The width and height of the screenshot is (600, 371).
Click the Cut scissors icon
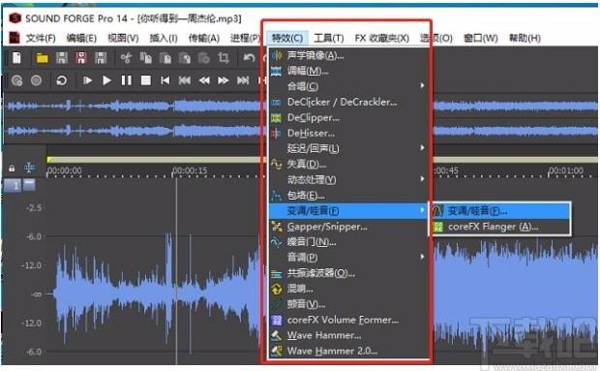click(126, 58)
